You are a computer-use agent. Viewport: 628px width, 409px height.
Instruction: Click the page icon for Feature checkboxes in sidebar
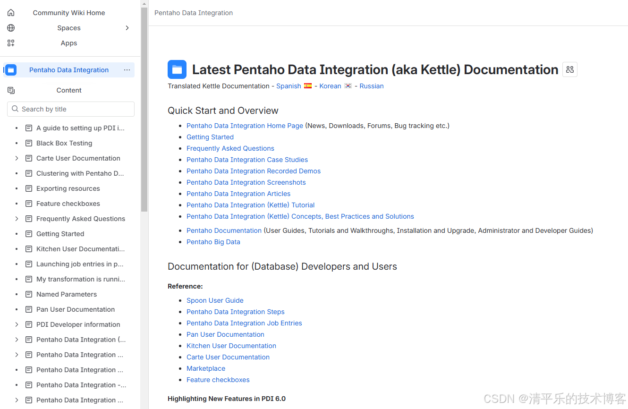click(29, 204)
